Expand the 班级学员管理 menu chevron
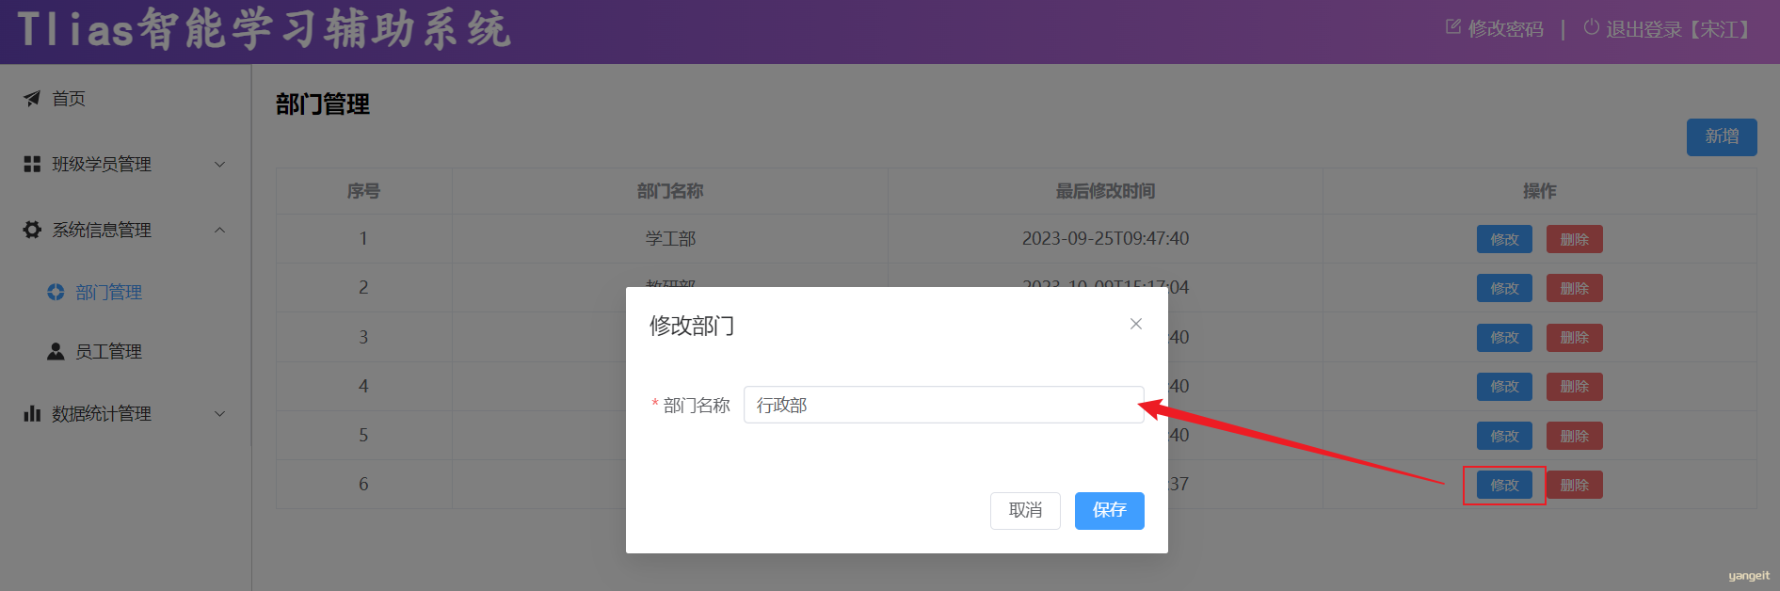The width and height of the screenshot is (1780, 591). click(x=220, y=164)
